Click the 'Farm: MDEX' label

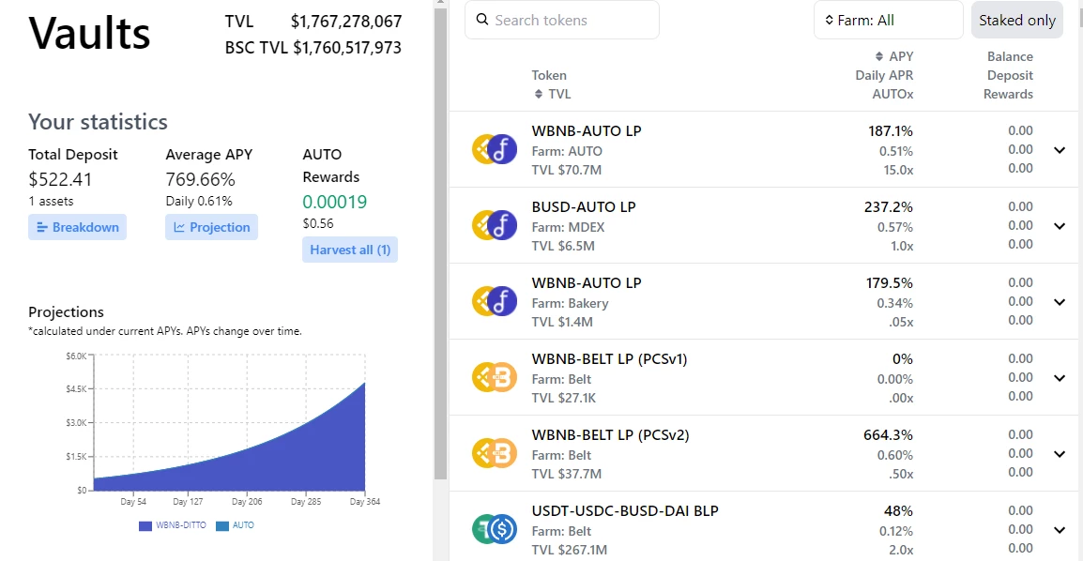coord(568,227)
